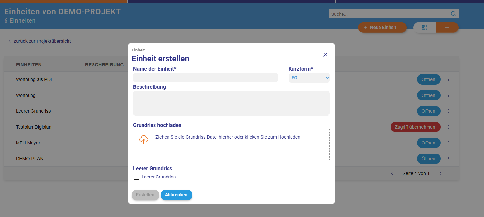Screen dimensions: 484x217
Task: Switch to grid view icon
Action: pos(425,28)
